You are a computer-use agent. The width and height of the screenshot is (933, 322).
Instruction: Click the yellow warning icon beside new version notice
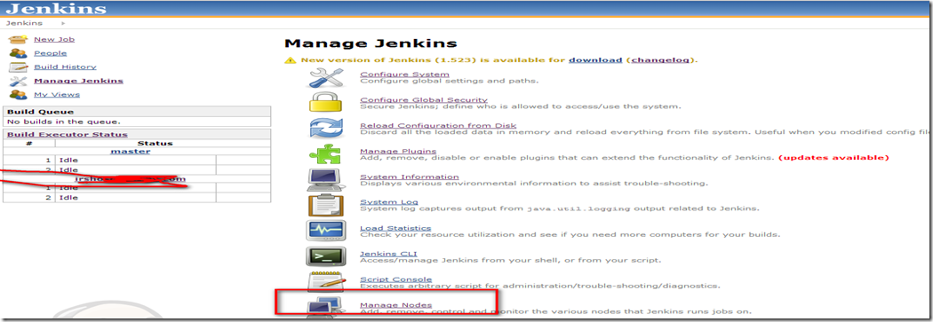[x=290, y=60]
